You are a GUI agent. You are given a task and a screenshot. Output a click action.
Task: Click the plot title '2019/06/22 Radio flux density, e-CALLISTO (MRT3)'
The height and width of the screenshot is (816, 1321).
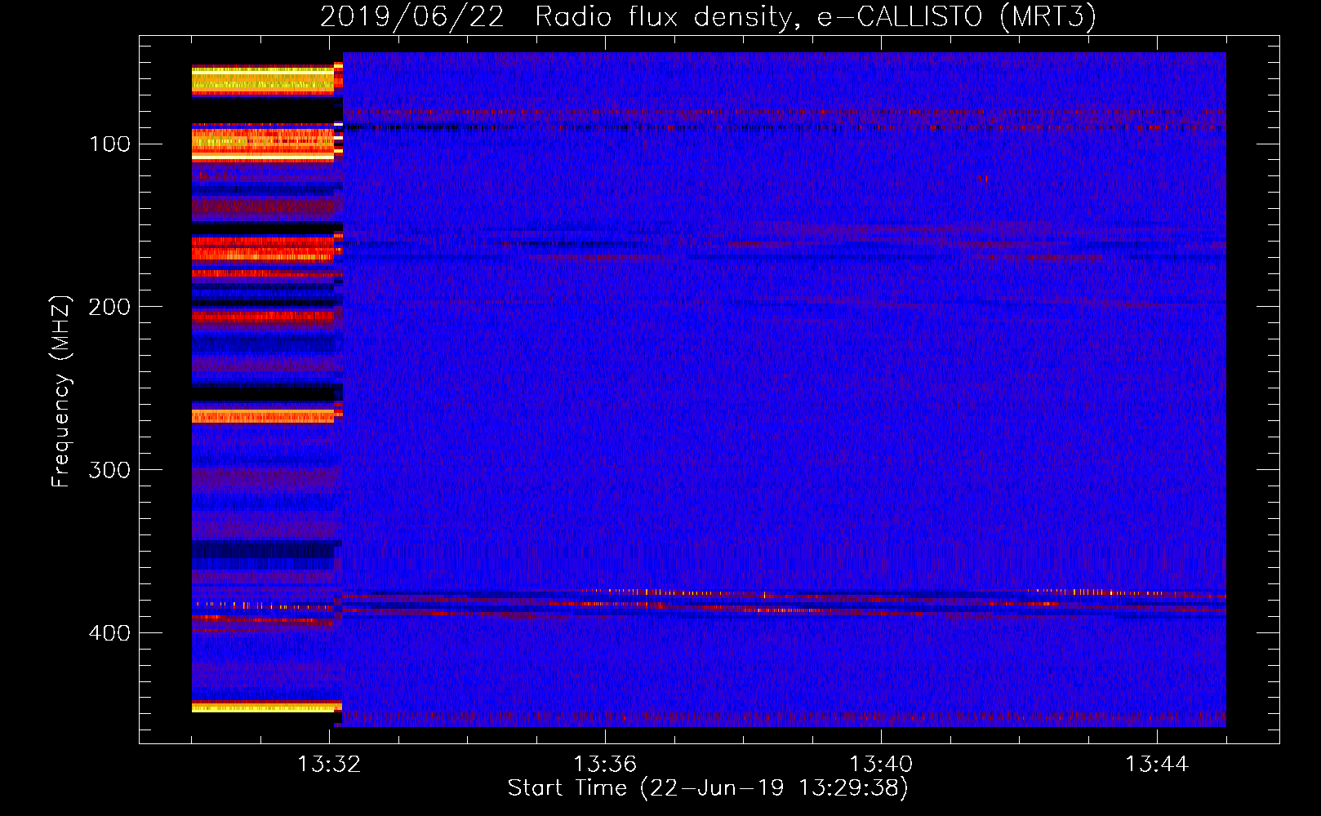(708, 17)
